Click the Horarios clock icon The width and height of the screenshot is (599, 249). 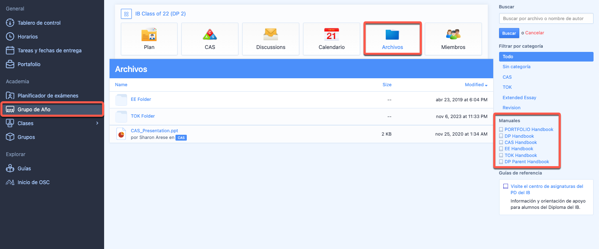pyautogui.click(x=10, y=36)
